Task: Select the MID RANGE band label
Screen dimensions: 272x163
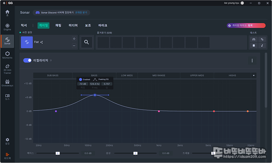Action: pos(159,75)
